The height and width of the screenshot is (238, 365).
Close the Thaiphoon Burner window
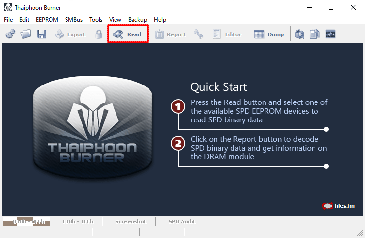click(x=353, y=7)
